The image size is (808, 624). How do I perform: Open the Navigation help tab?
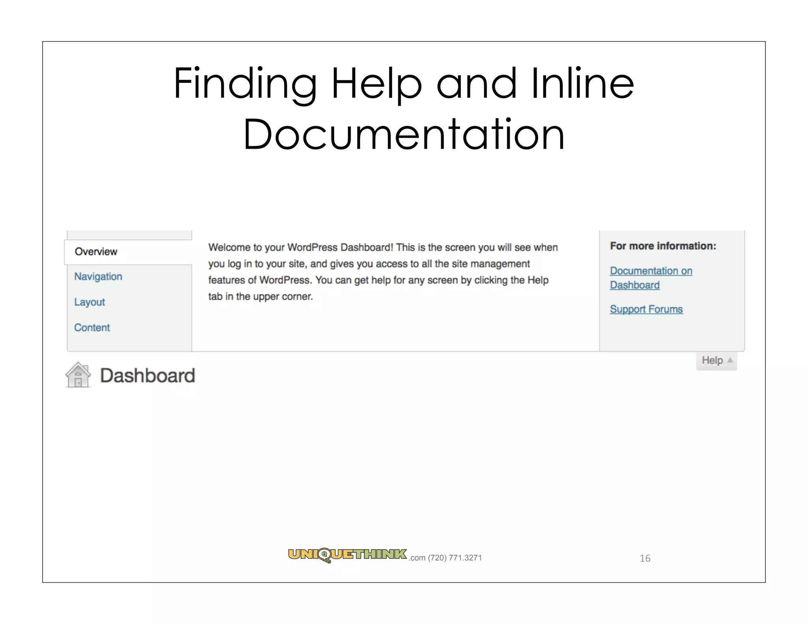pyautogui.click(x=98, y=277)
